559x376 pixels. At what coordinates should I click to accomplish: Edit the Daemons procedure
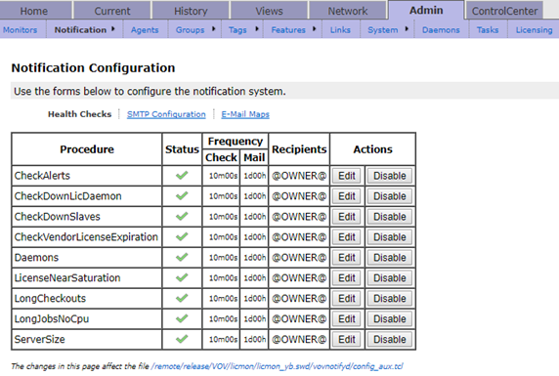(x=347, y=257)
